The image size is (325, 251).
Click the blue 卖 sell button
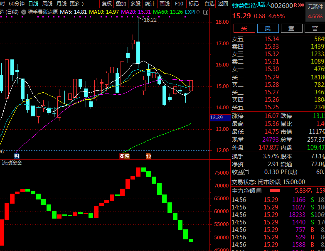tap(268, 28)
